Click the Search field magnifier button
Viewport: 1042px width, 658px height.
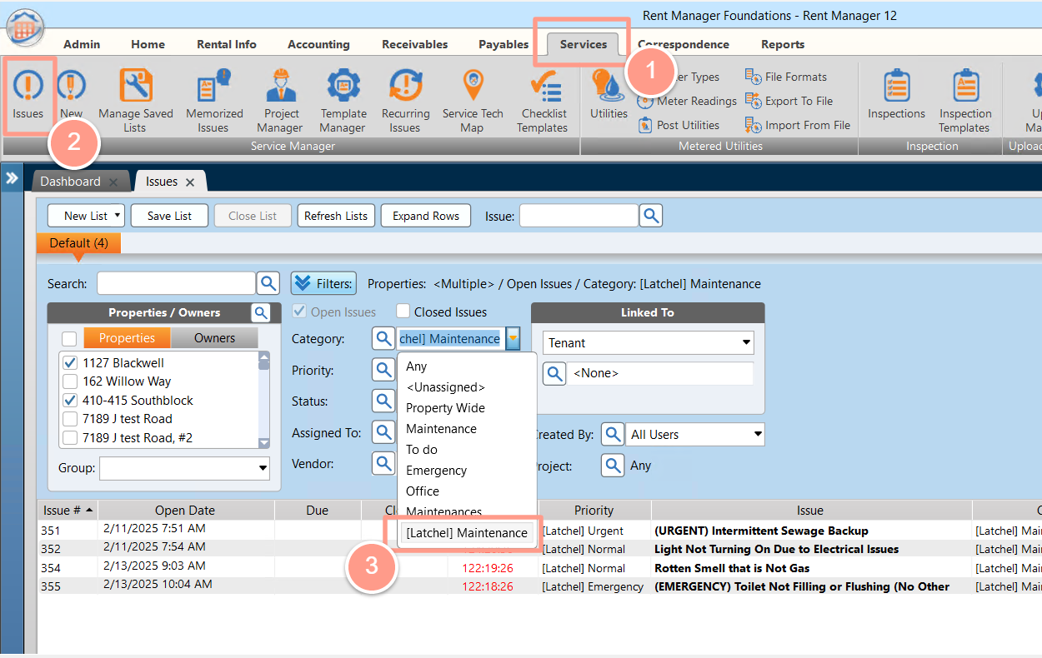[x=268, y=283]
